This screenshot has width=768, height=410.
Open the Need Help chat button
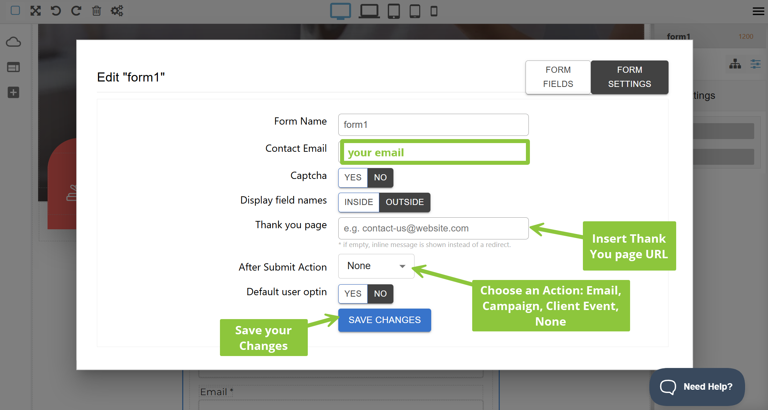click(697, 386)
